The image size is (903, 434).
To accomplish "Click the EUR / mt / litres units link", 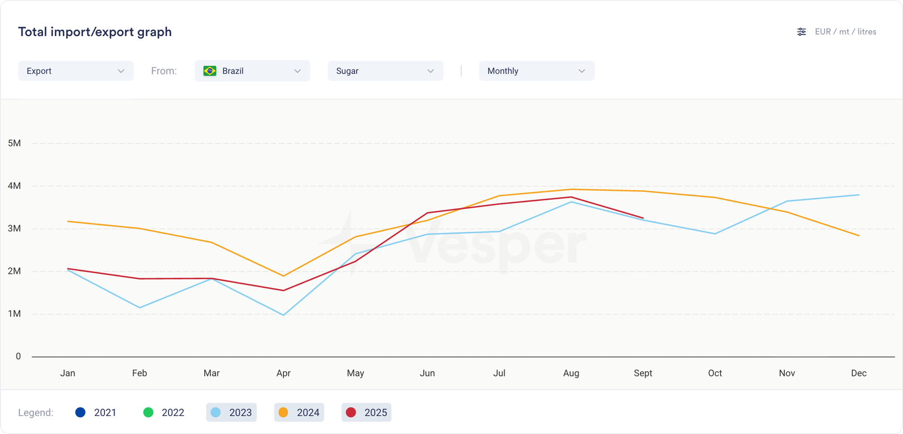I will click(x=845, y=32).
